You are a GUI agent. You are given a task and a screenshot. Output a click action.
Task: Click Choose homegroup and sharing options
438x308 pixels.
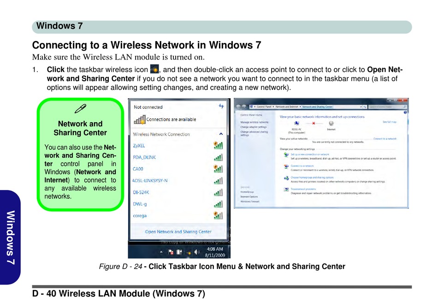(x=312, y=178)
